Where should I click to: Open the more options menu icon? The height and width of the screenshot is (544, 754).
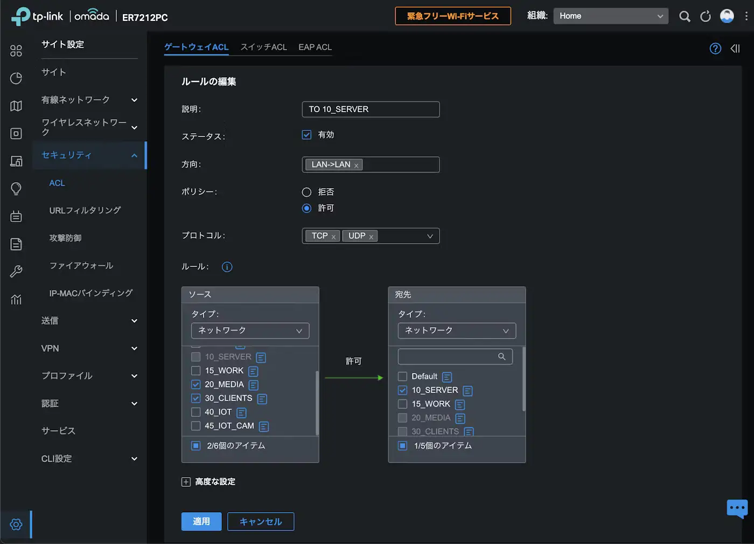click(x=746, y=16)
